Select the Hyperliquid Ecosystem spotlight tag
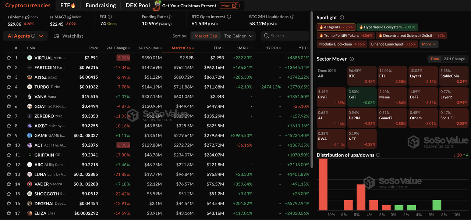Screen dimensions: 471x220 tap(387, 27)
